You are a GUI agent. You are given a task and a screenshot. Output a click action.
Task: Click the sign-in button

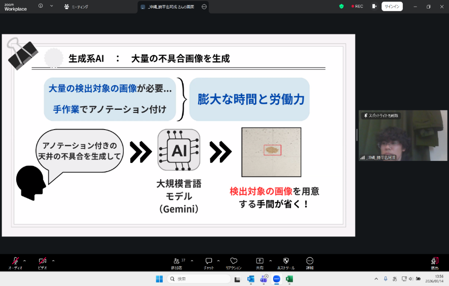(392, 7)
